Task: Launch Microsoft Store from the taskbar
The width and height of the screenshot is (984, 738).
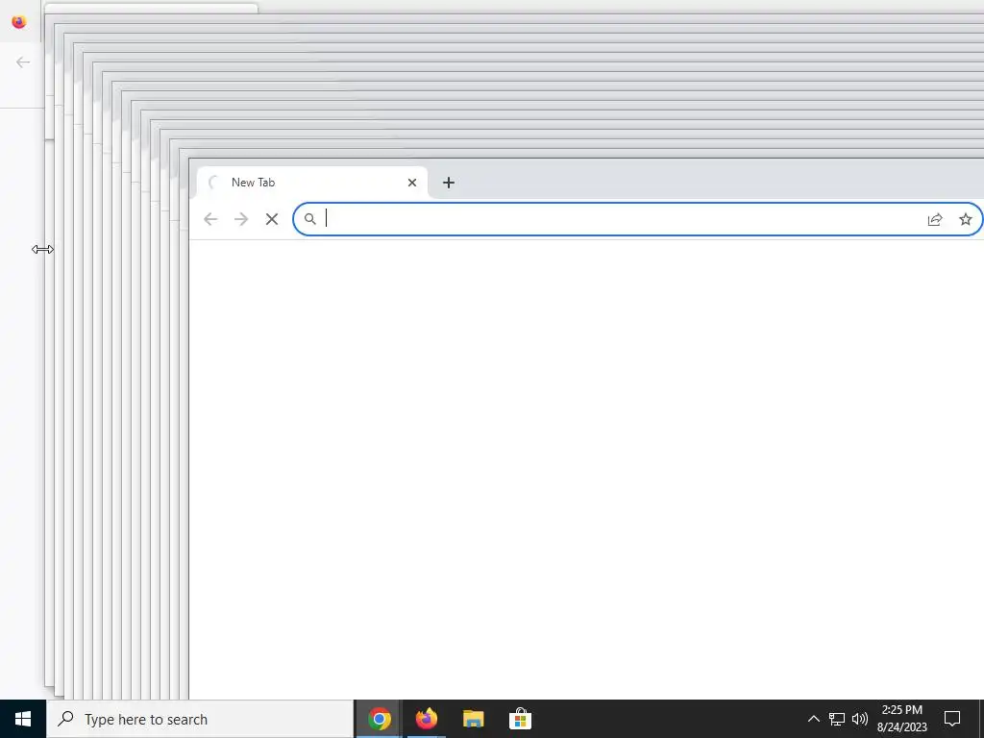Action: pos(520,719)
